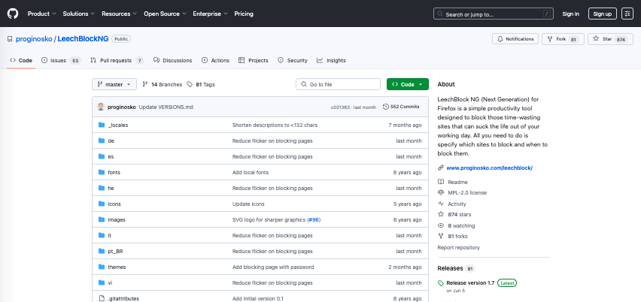Click the Sign in link
The width and height of the screenshot is (641, 302).
(571, 14)
